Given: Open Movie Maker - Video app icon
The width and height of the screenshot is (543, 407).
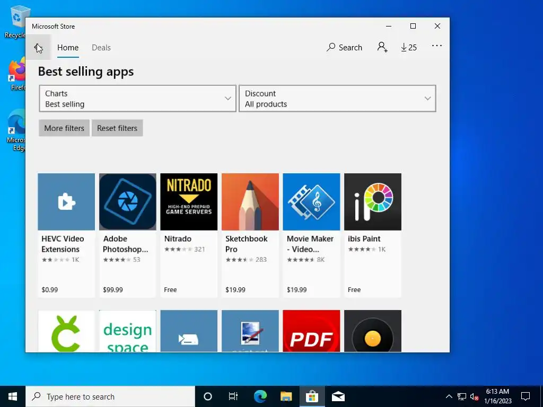Looking at the screenshot, I should (311, 202).
